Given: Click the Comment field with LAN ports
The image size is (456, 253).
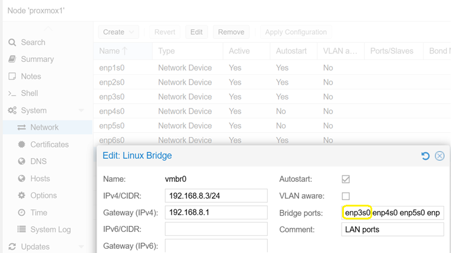Looking at the screenshot, I should (393, 229).
